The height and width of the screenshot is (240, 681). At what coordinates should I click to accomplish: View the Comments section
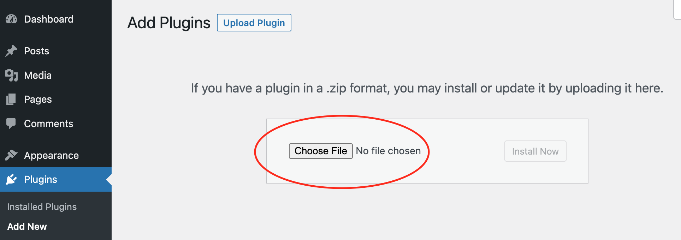click(48, 123)
